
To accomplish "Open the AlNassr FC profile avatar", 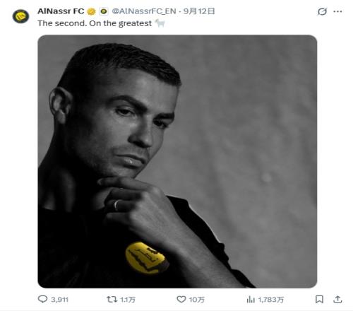I will (x=20, y=16).
